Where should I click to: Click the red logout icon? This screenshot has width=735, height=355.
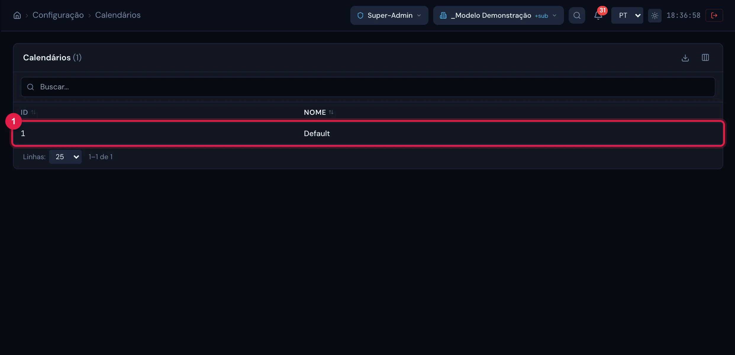click(x=714, y=15)
